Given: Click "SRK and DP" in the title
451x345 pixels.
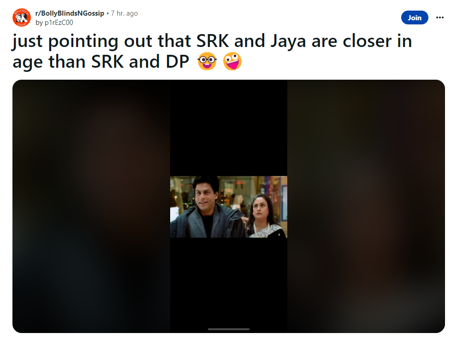Looking at the screenshot, I should point(140,61).
